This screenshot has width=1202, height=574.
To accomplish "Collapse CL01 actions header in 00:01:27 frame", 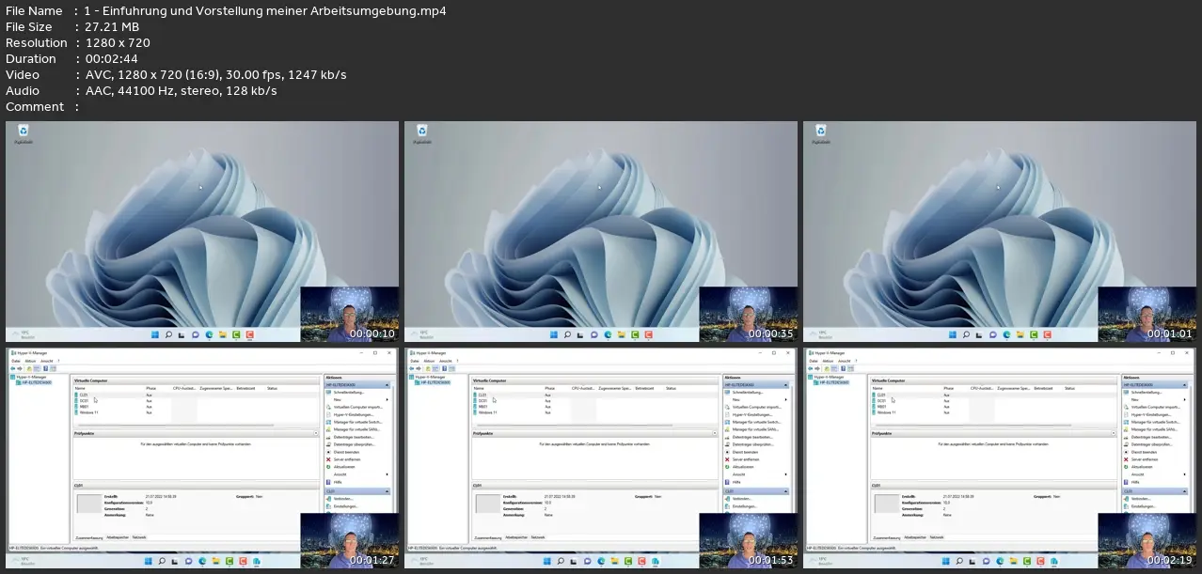I will click(388, 491).
